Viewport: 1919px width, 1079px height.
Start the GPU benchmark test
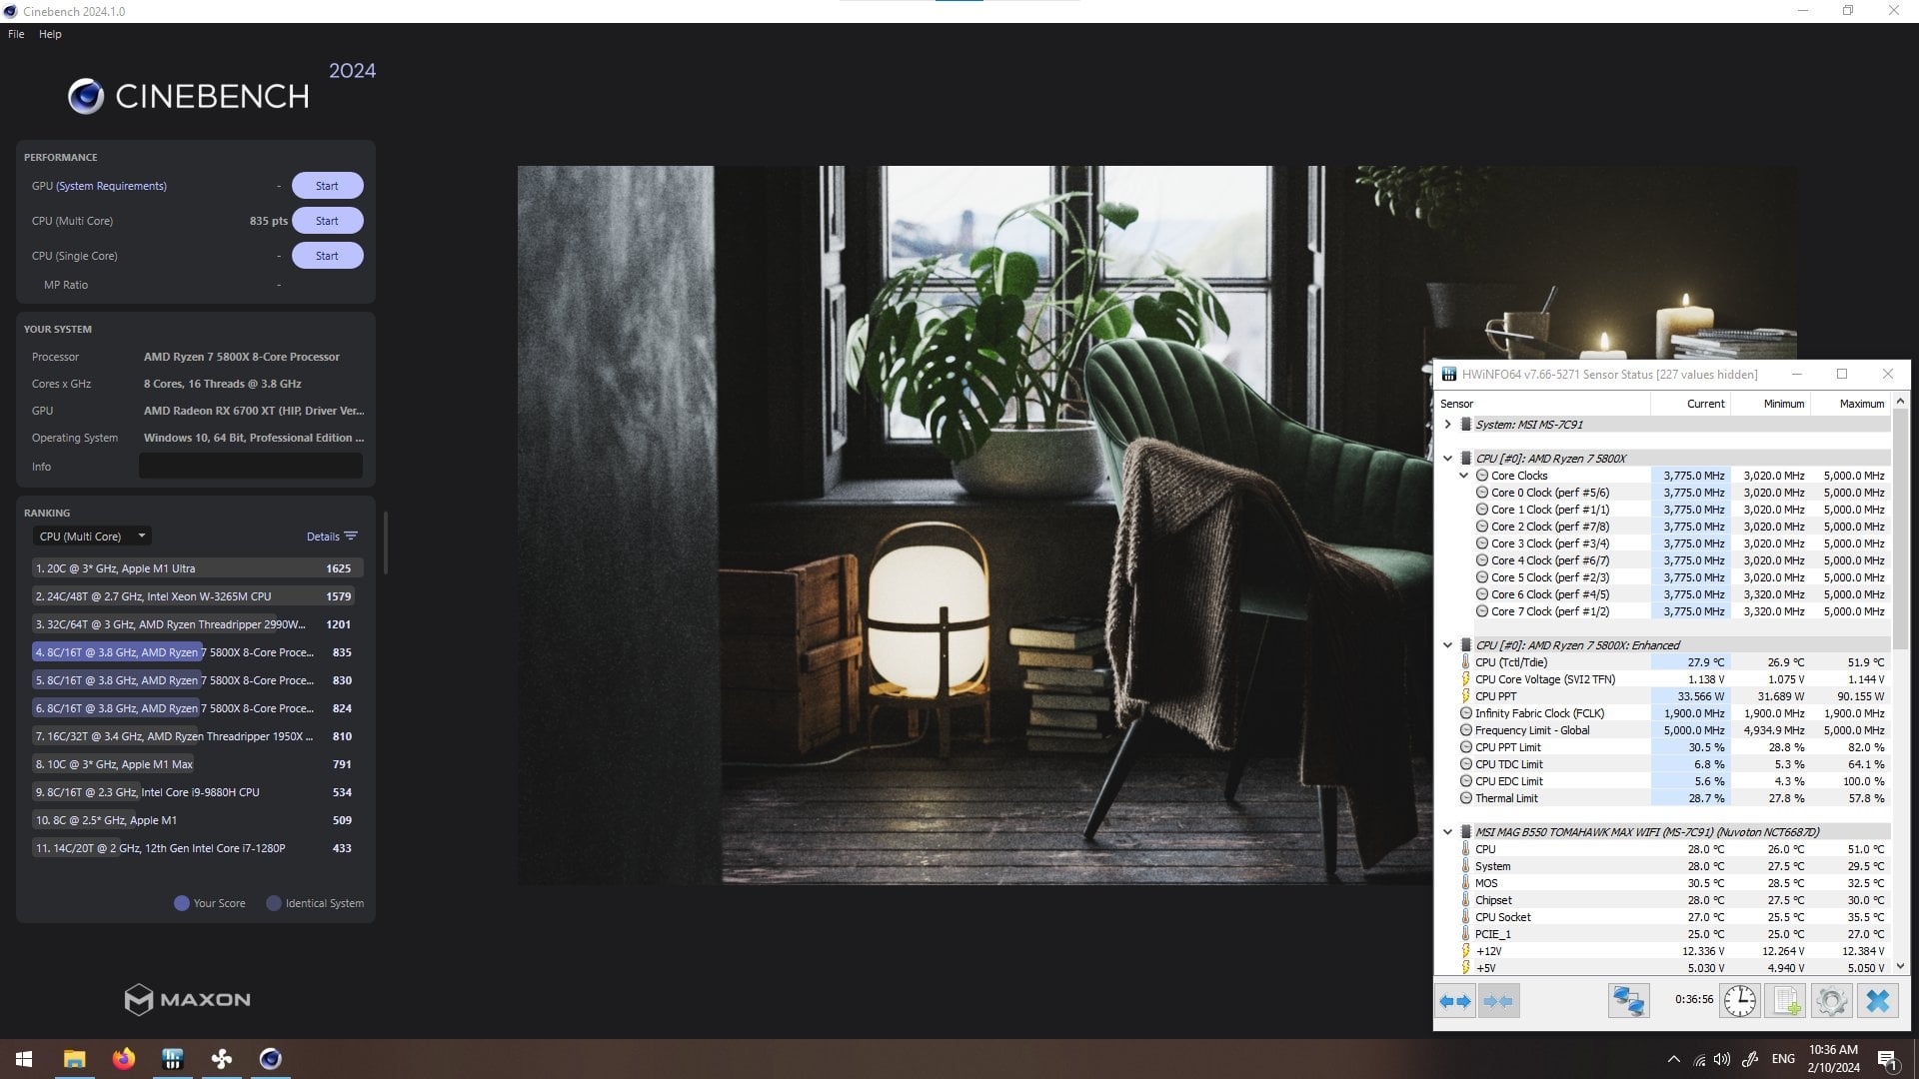327,186
